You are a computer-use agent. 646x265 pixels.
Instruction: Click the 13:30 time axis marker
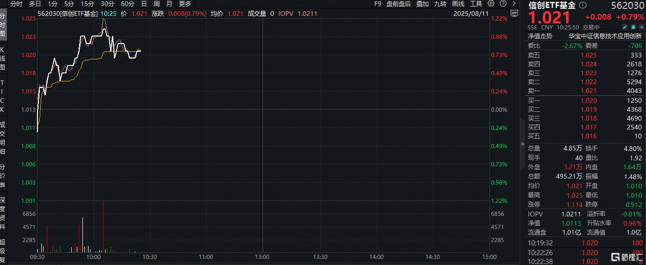[320, 257]
